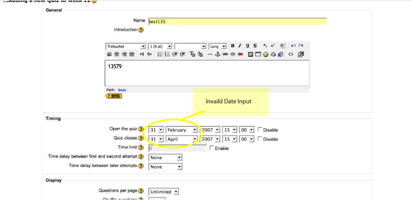Set right-to-left text direction
The height and width of the screenshot is (200, 412).
(149, 54)
